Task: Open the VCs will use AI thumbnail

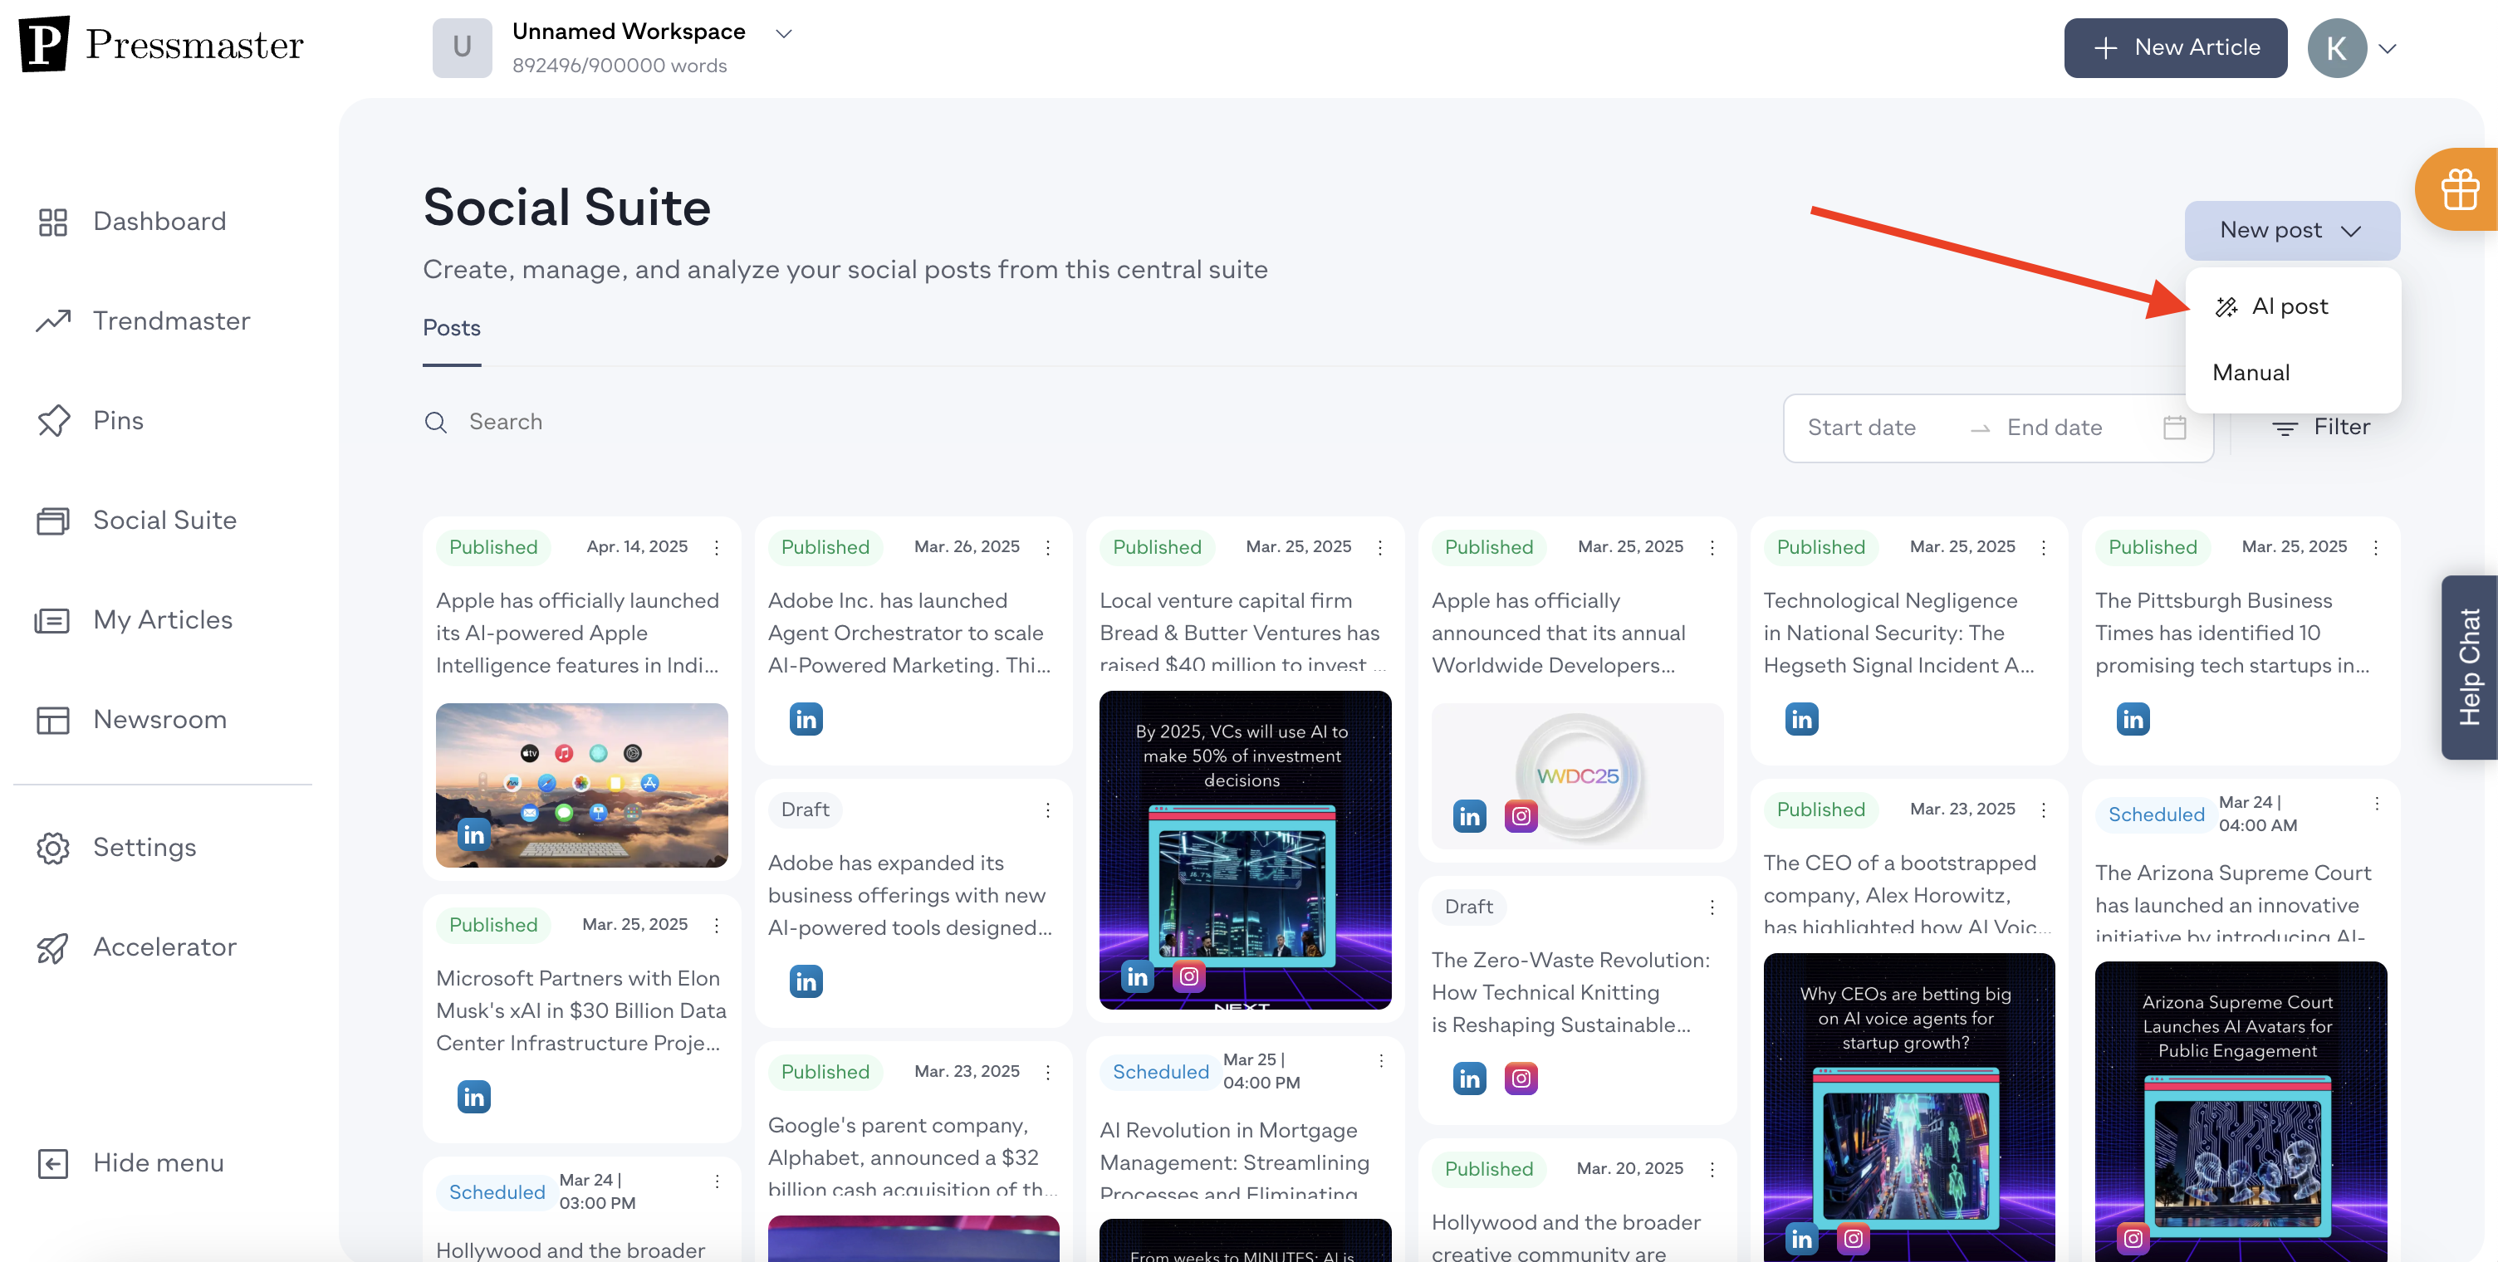Action: coord(1245,850)
